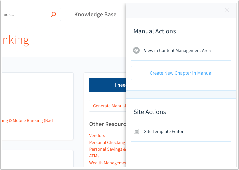Open the Site Template Editor link

tap(164, 131)
